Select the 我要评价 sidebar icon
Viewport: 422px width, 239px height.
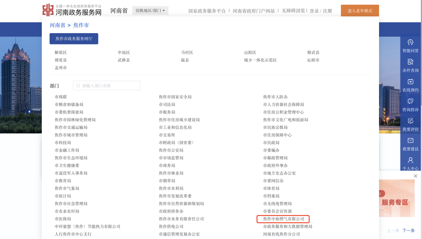coord(410,121)
